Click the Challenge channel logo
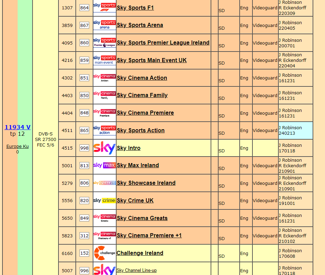325x275 pixels. (104, 253)
